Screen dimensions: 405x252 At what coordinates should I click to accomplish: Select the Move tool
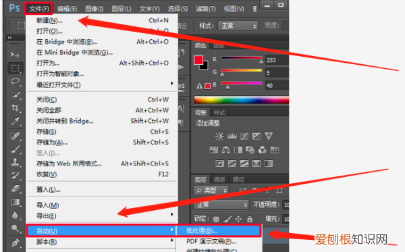tap(16, 55)
